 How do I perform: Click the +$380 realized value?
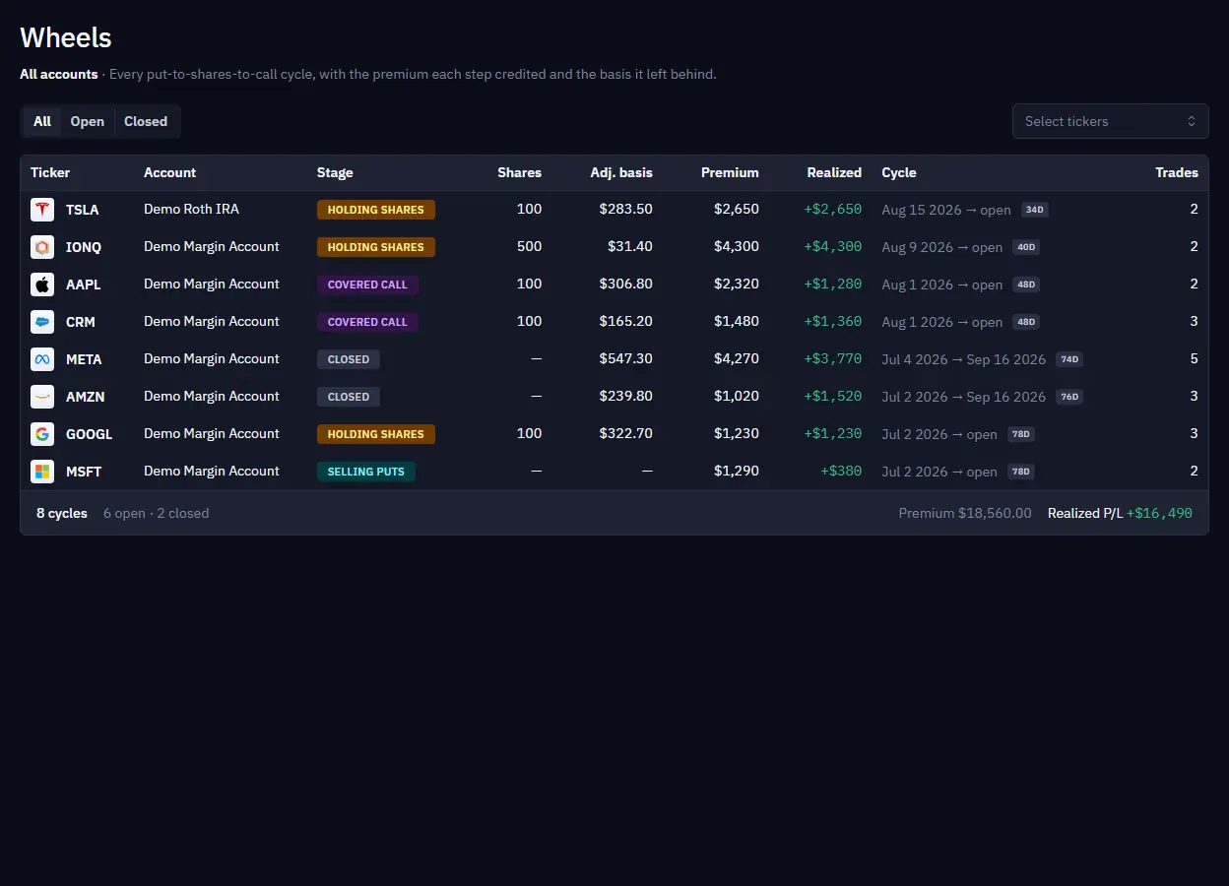pos(841,472)
